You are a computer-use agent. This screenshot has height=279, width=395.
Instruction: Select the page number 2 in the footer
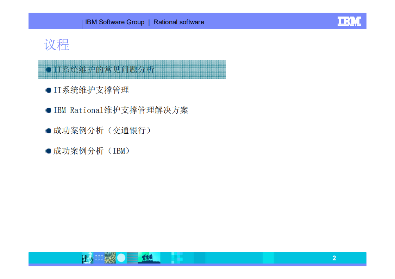pyautogui.click(x=334, y=258)
